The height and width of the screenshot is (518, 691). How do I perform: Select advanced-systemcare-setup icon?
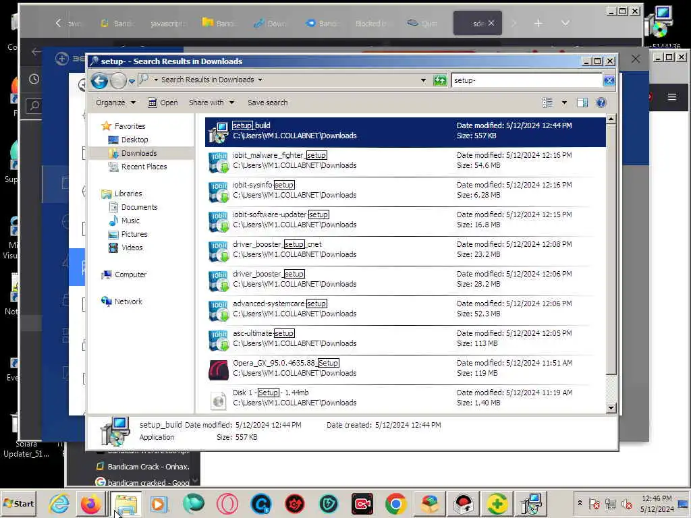click(x=218, y=310)
